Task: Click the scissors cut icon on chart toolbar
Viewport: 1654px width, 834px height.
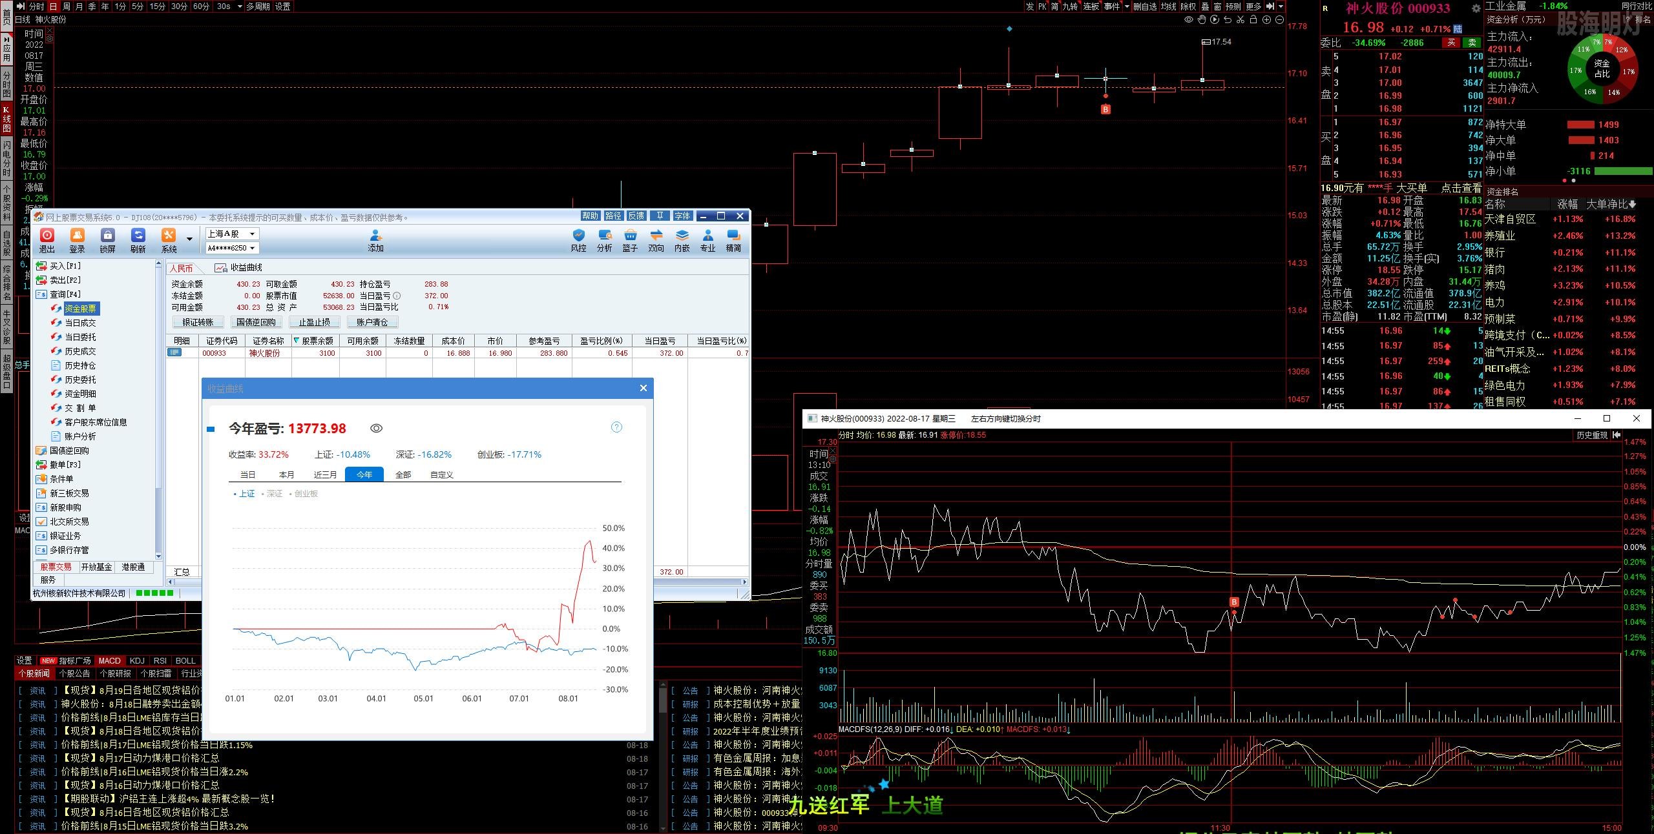Action: click(1240, 19)
